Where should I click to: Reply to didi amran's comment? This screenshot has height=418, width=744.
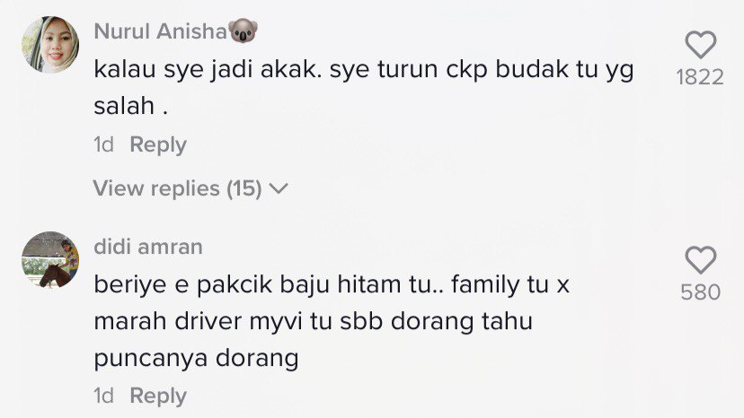(158, 396)
